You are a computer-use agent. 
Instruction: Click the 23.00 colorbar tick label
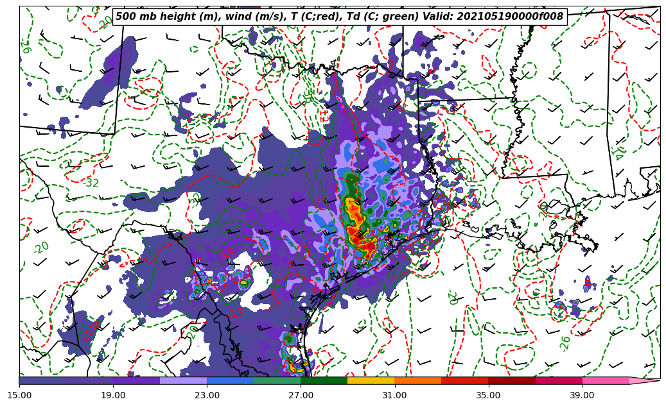click(x=207, y=395)
